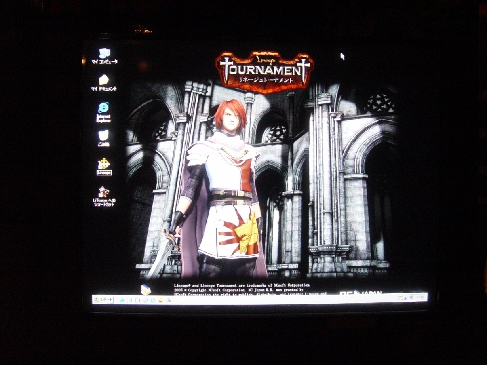The image size is (487, 365).
Task: Select the desktop icon just above the taskbar
Action: (146, 289)
